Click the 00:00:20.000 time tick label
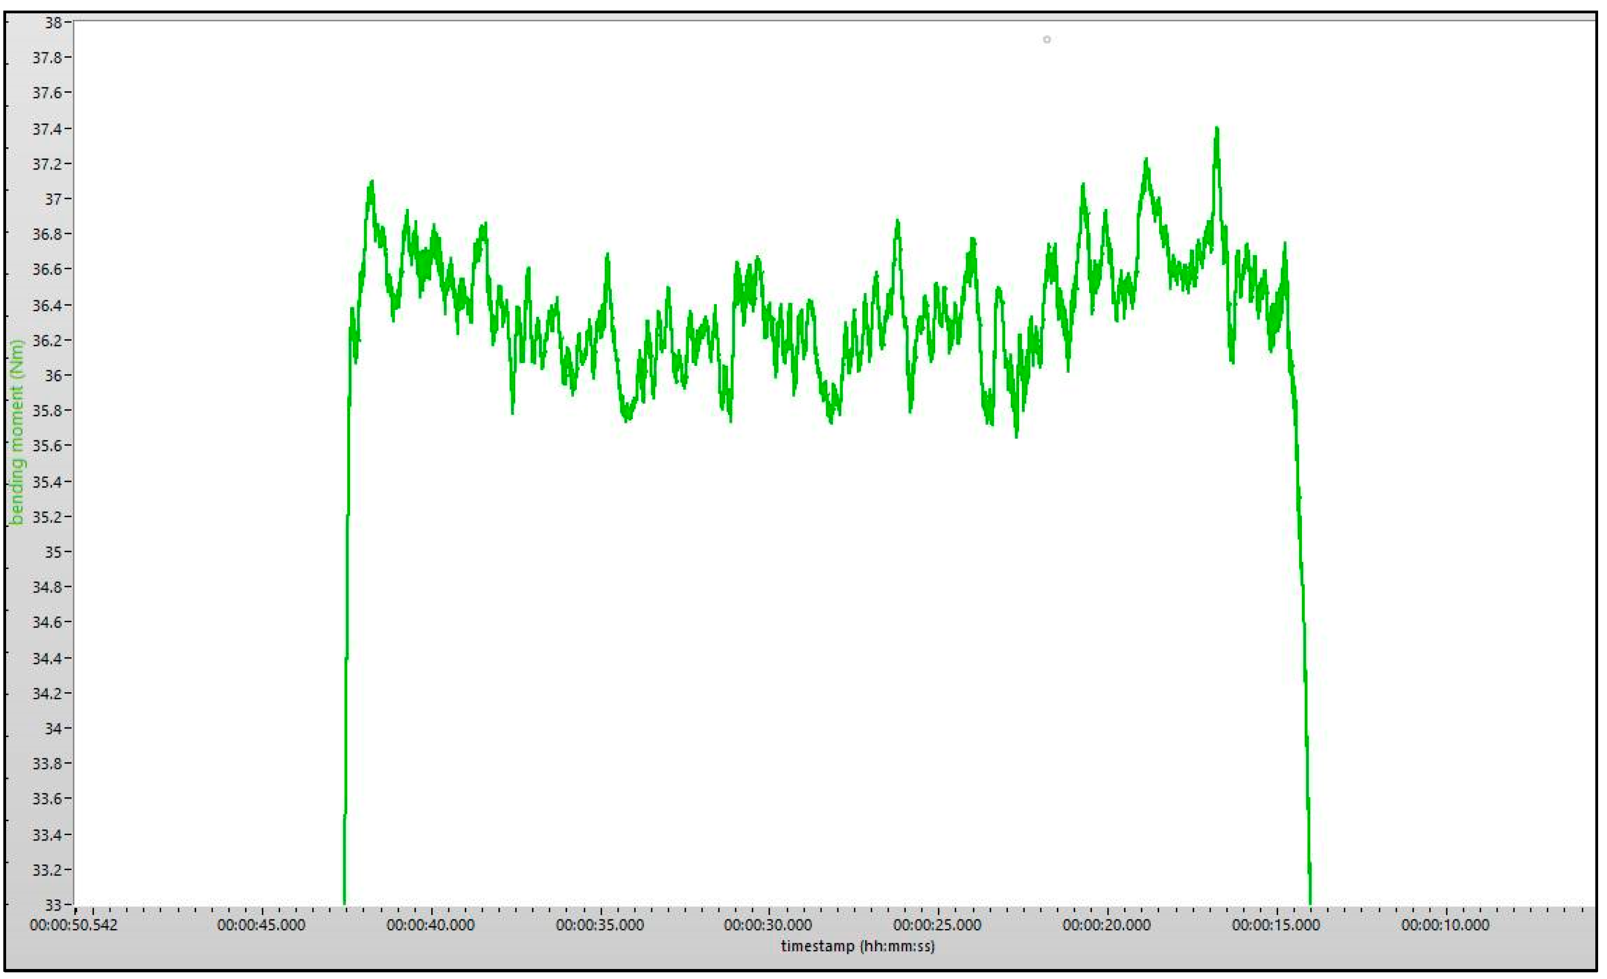This screenshot has width=1607, height=979. point(1107,925)
